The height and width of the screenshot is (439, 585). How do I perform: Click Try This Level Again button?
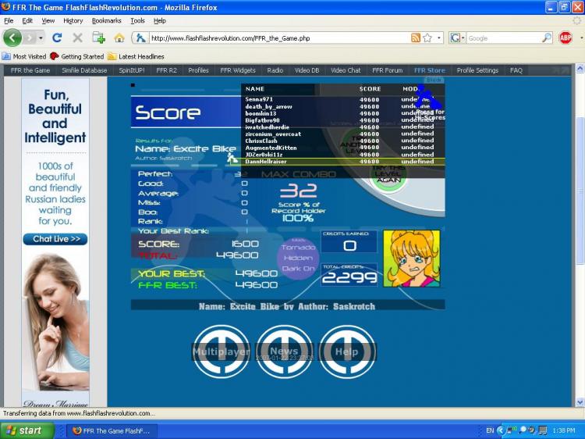pos(388,174)
